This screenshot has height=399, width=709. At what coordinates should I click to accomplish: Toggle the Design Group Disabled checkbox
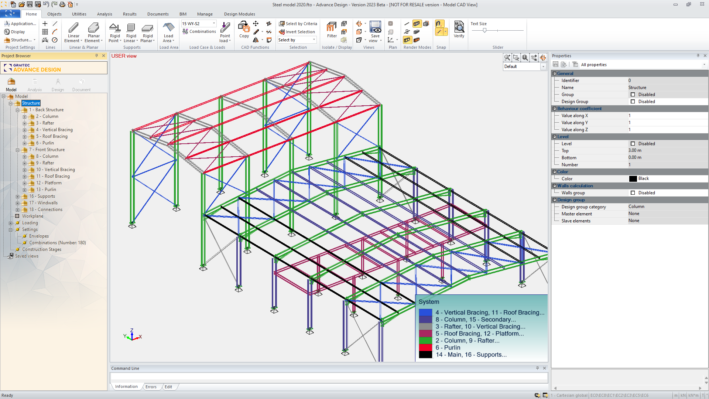633,102
